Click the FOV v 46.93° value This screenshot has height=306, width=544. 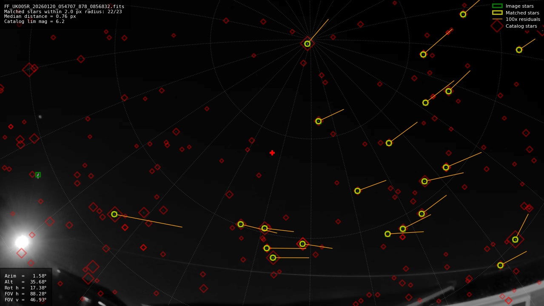[38, 300]
